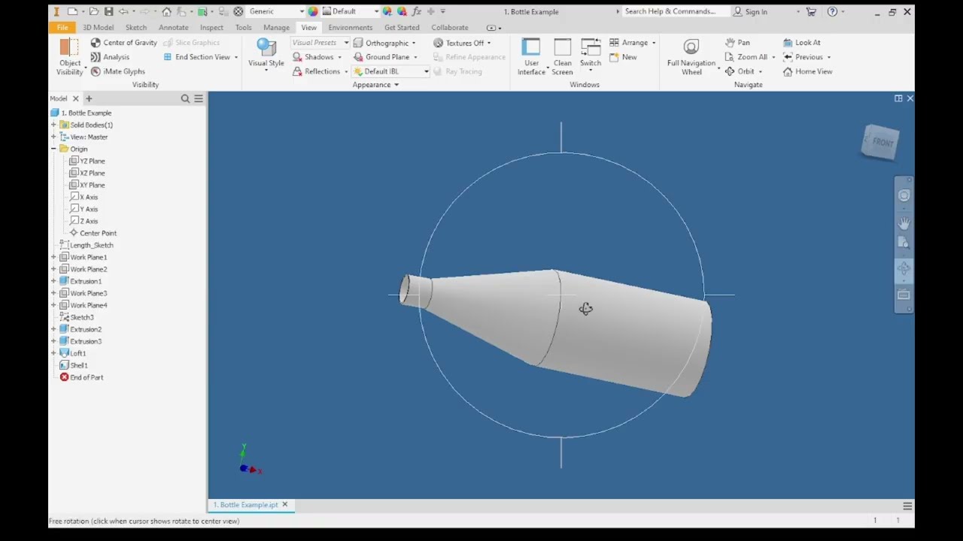Expand the Solid Bodies(1) node
Viewport: 963px width, 541px height.
click(x=53, y=125)
